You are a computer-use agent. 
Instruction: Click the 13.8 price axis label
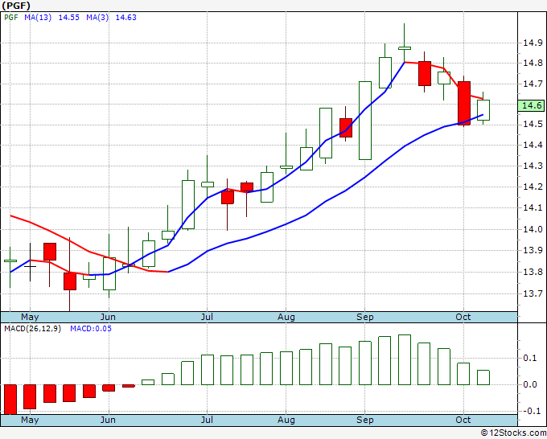pos(533,272)
